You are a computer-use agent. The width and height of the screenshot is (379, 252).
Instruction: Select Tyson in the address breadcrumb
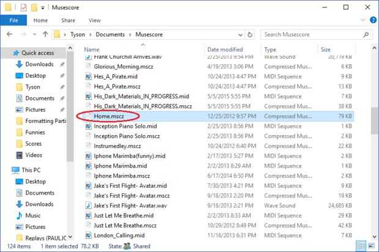coord(78,35)
